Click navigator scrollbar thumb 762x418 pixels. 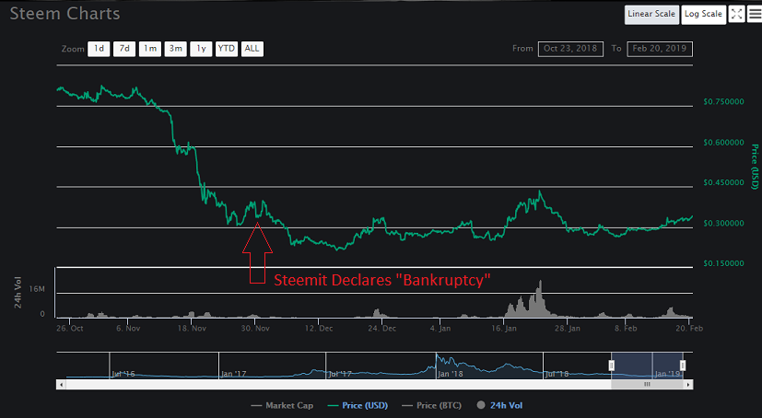point(647,384)
